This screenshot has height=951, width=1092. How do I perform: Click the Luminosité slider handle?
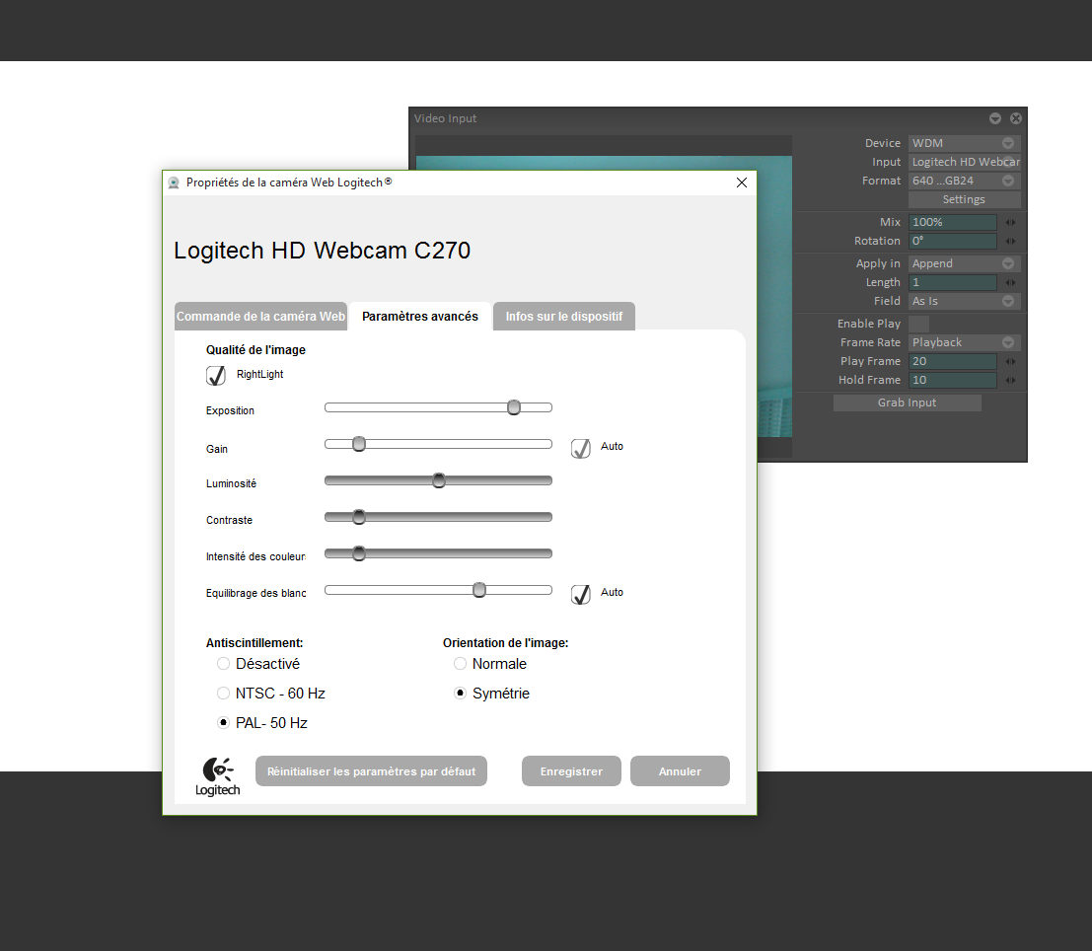[439, 480]
